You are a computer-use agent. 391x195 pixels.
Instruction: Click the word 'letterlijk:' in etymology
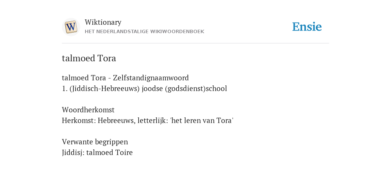tap(153, 120)
